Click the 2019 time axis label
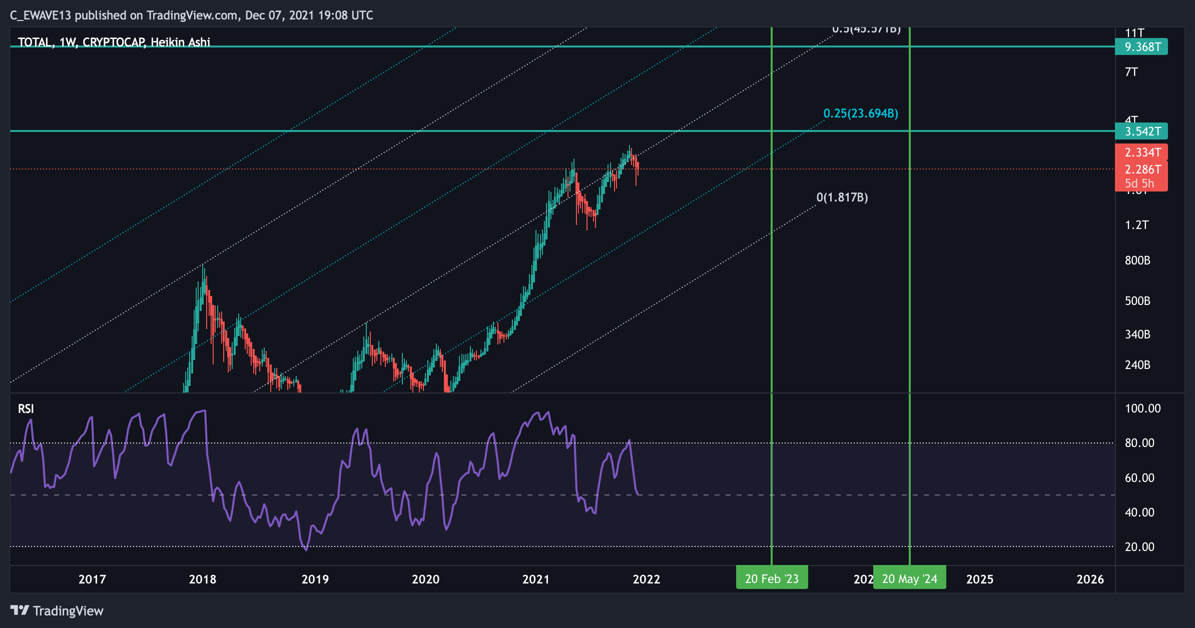The width and height of the screenshot is (1195, 628). click(x=315, y=579)
